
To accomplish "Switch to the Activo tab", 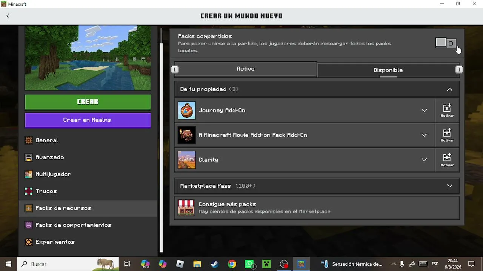I will [x=246, y=69].
